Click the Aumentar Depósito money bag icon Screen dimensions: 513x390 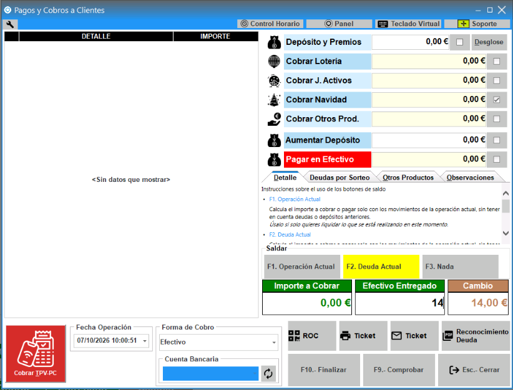tap(274, 140)
